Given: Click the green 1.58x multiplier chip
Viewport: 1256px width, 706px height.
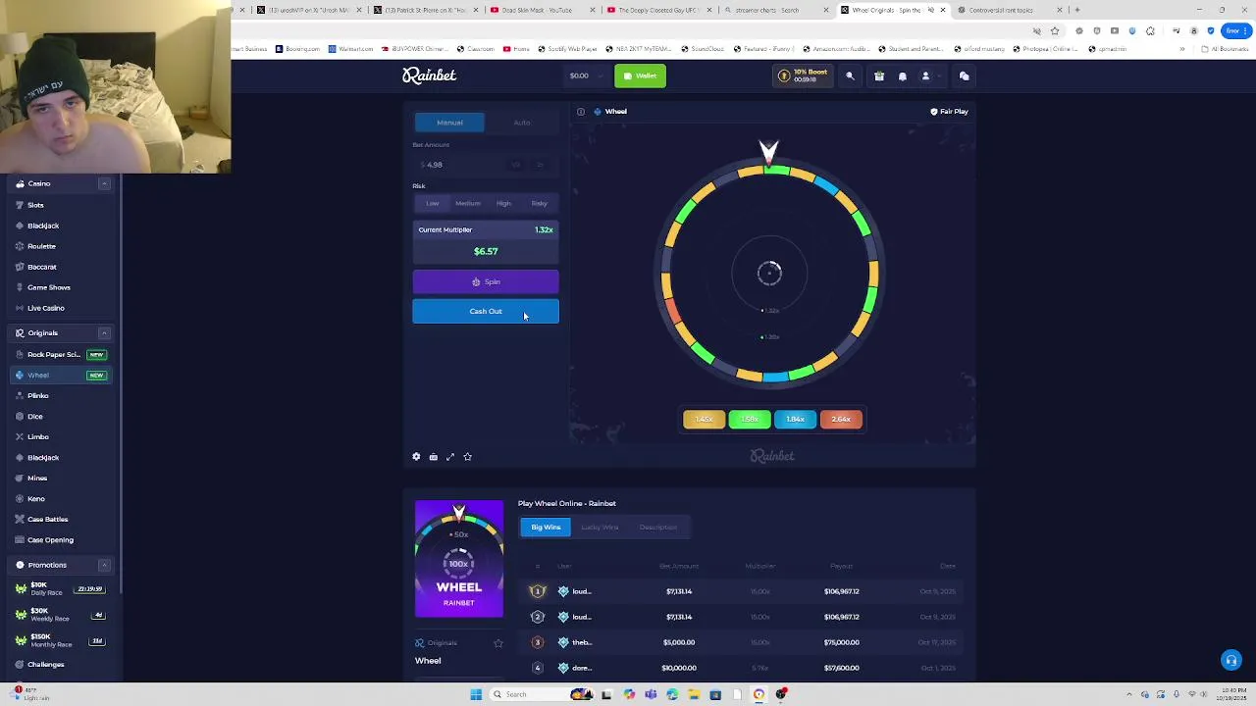Looking at the screenshot, I should point(750,419).
